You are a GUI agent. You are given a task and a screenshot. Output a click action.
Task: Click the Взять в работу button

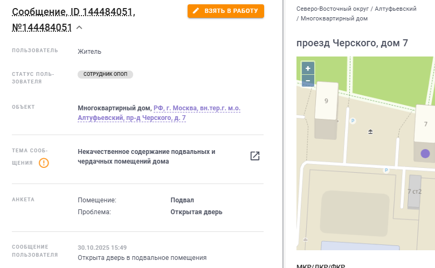point(226,11)
